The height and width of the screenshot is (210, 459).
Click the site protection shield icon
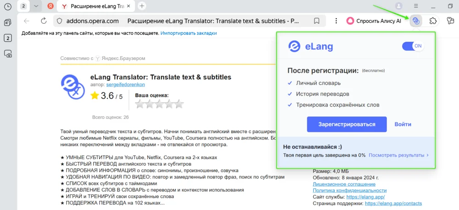pos(59,21)
